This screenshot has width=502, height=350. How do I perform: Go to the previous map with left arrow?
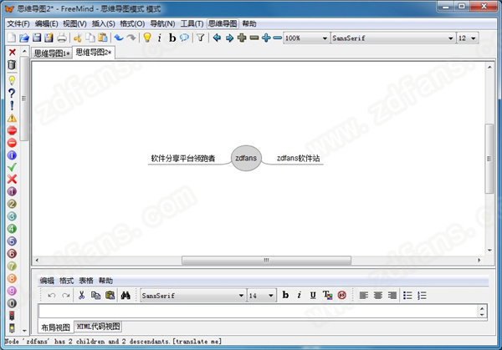217,38
